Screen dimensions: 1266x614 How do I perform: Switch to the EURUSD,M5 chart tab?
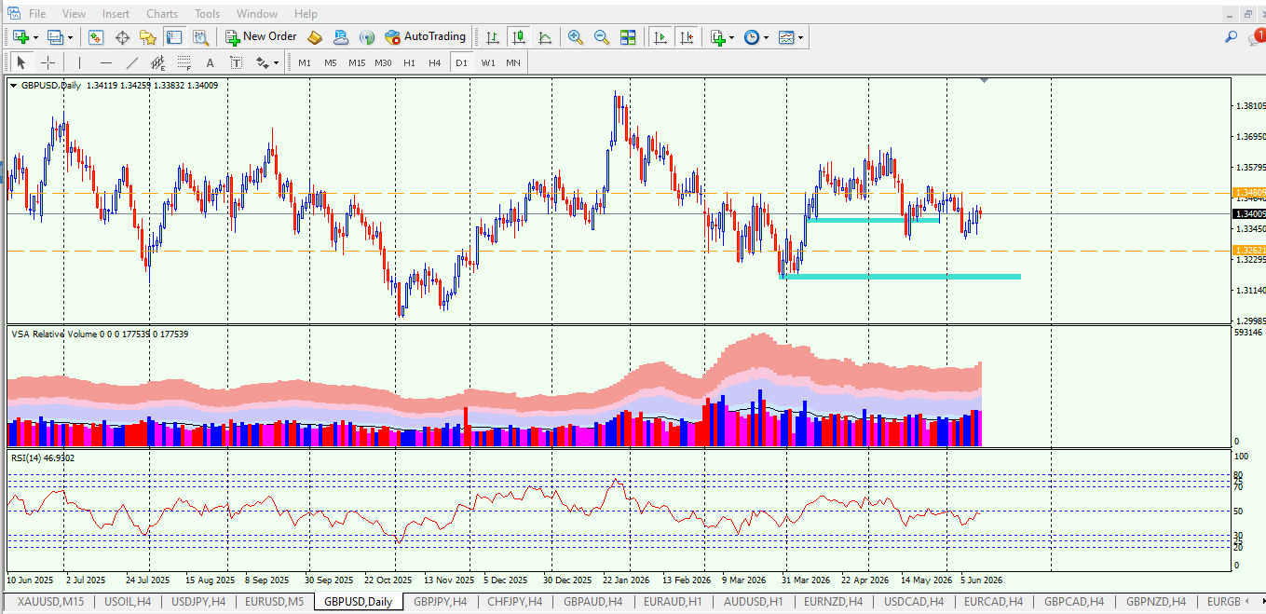[x=274, y=602]
